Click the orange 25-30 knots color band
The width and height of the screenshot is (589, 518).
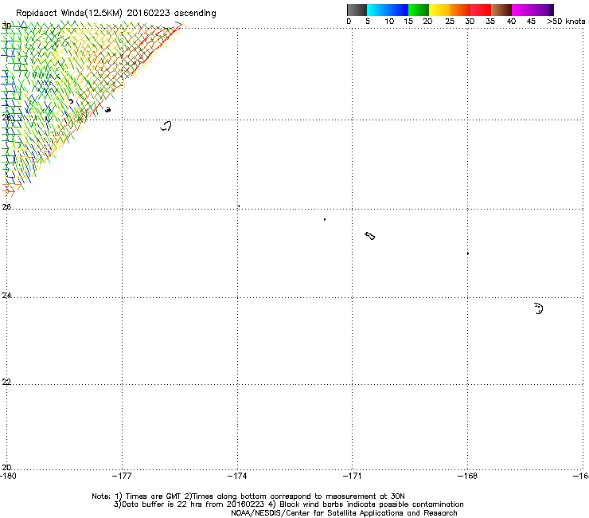click(x=460, y=10)
